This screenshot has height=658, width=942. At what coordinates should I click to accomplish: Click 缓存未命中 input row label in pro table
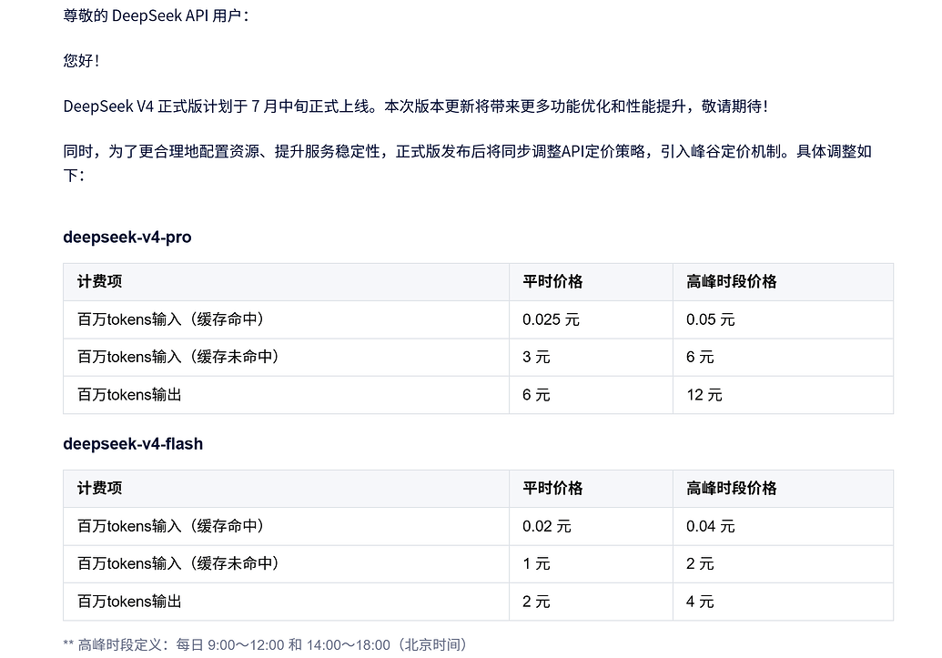point(178,357)
